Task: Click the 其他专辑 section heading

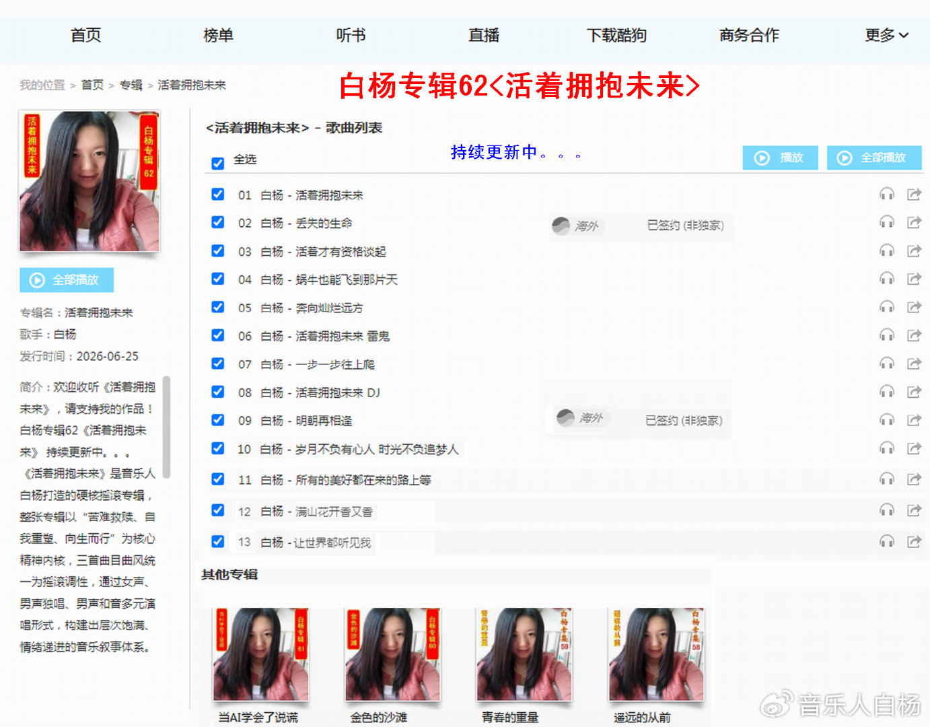Action: 229,574
